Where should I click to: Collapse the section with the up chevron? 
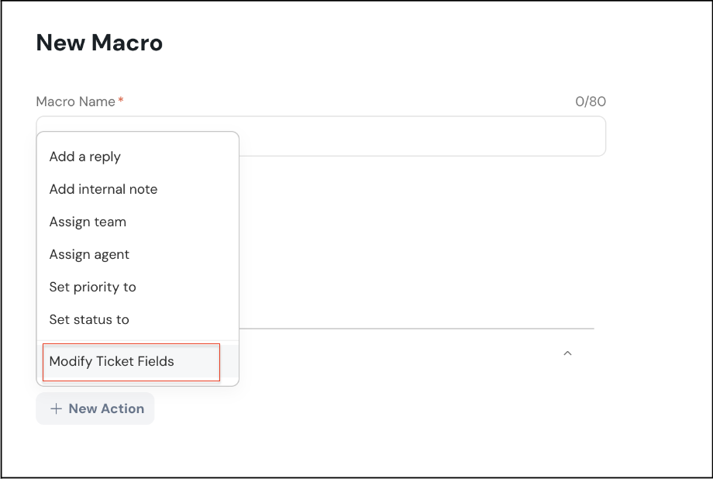tap(567, 353)
